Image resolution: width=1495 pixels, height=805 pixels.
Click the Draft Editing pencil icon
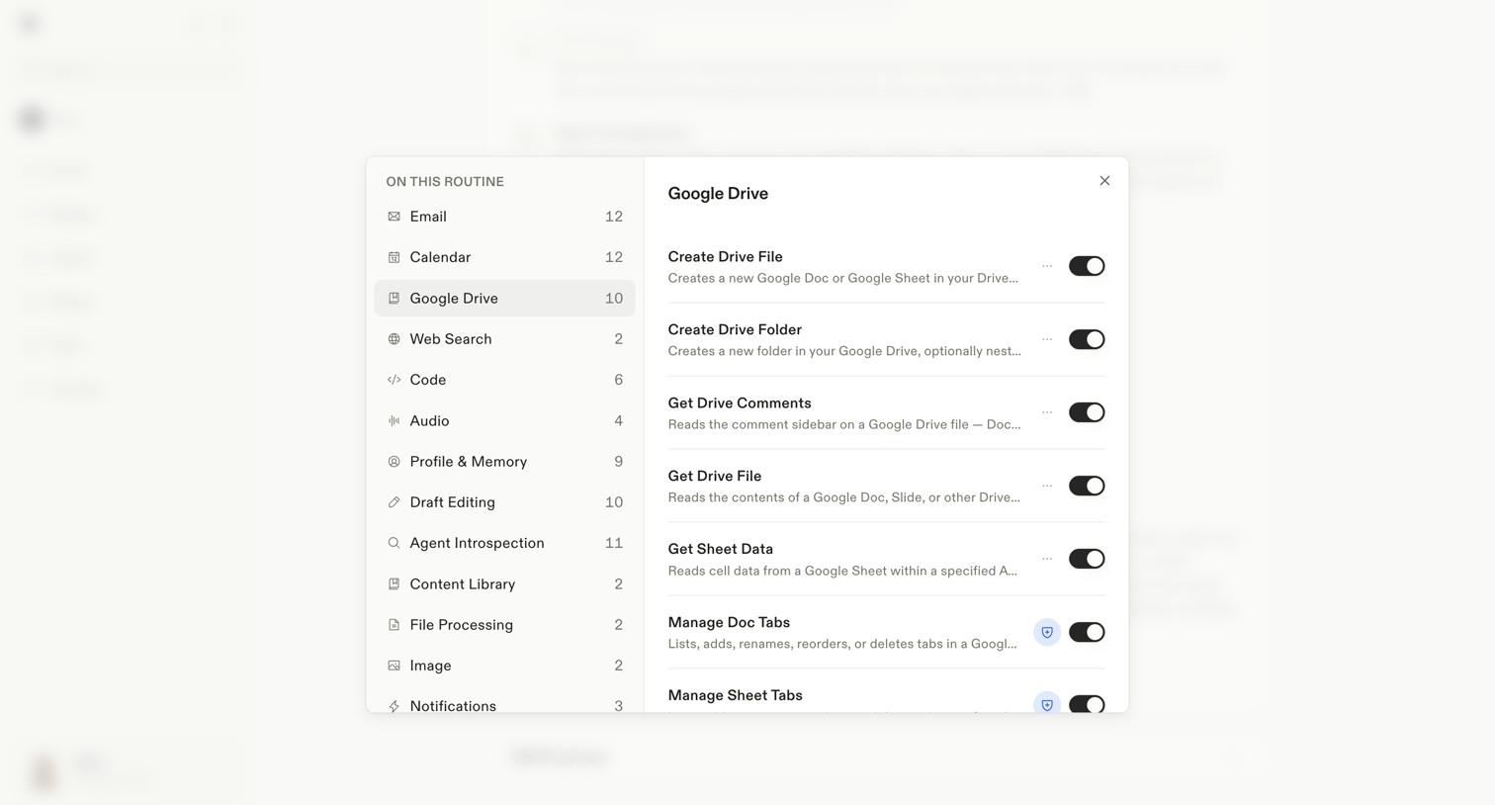[394, 502]
